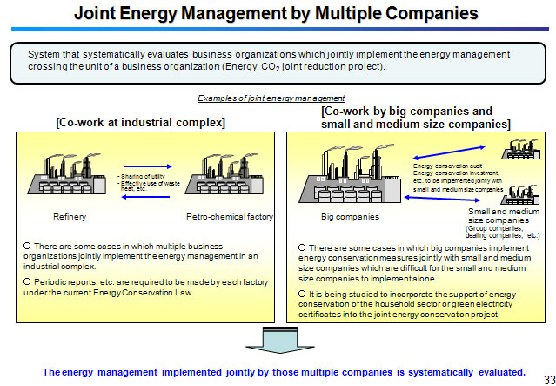
Task: Click the lower small company factory icon
Action: click(520, 194)
